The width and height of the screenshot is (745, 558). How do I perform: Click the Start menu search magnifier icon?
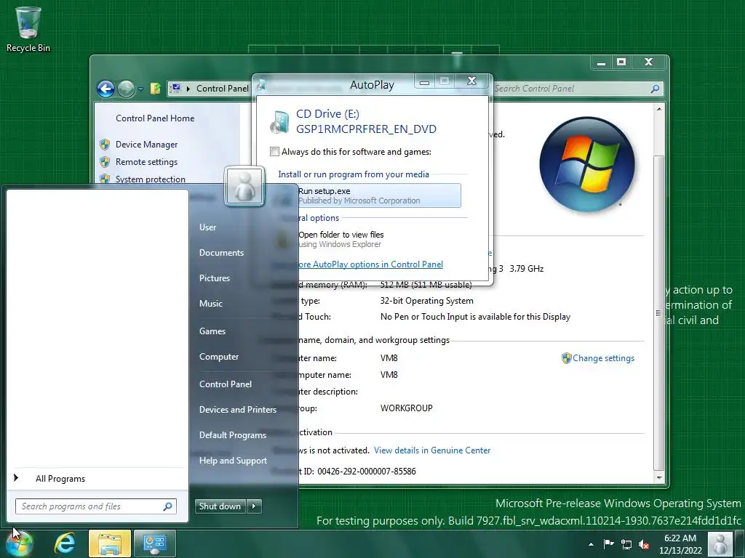[x=168, y=506]
